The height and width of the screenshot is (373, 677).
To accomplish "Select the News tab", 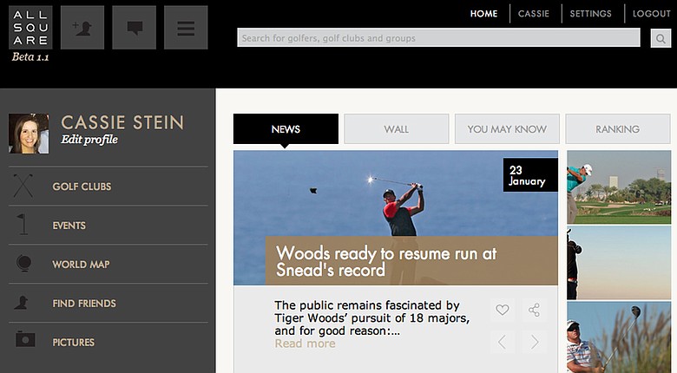I will 286,128.
